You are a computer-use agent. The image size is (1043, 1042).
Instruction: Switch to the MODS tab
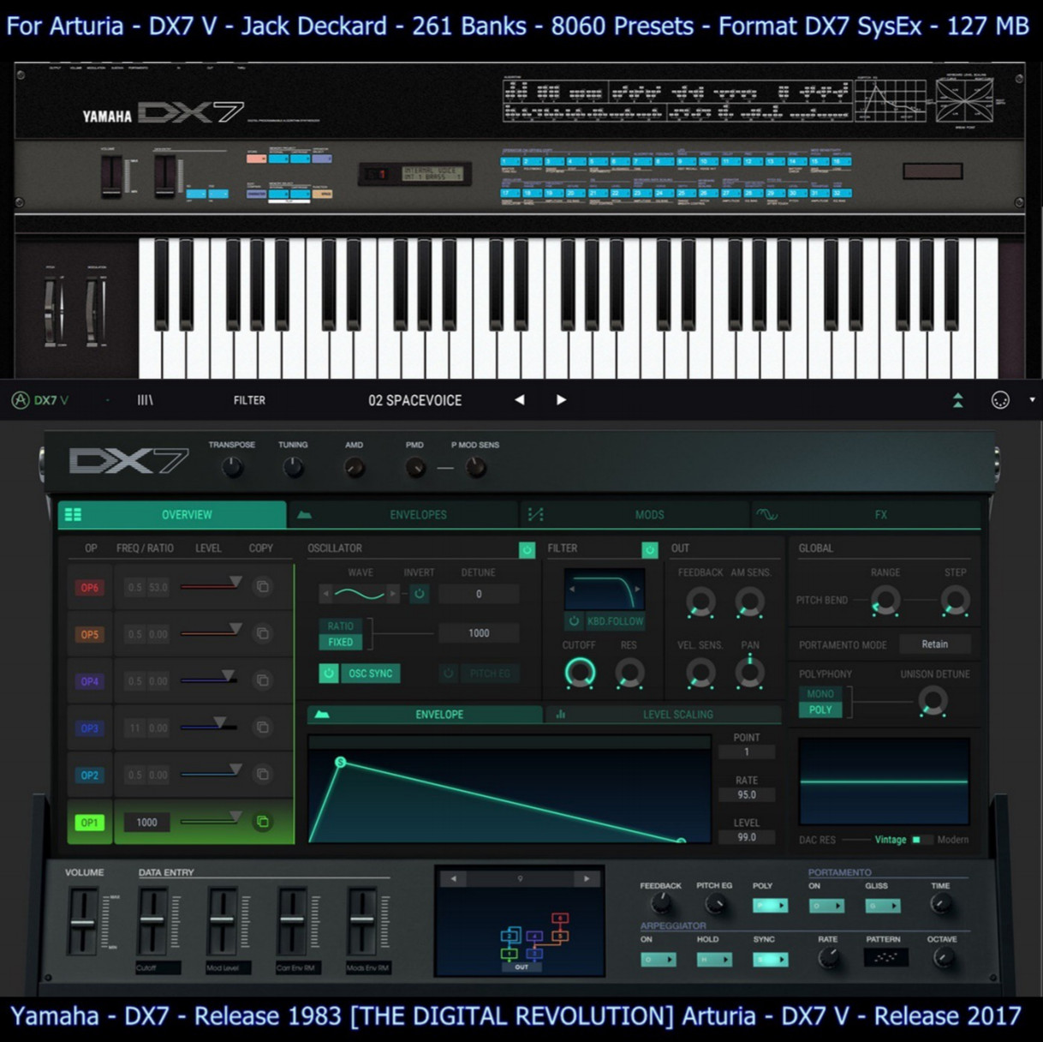pyautogui.click(x=635, y=514)
